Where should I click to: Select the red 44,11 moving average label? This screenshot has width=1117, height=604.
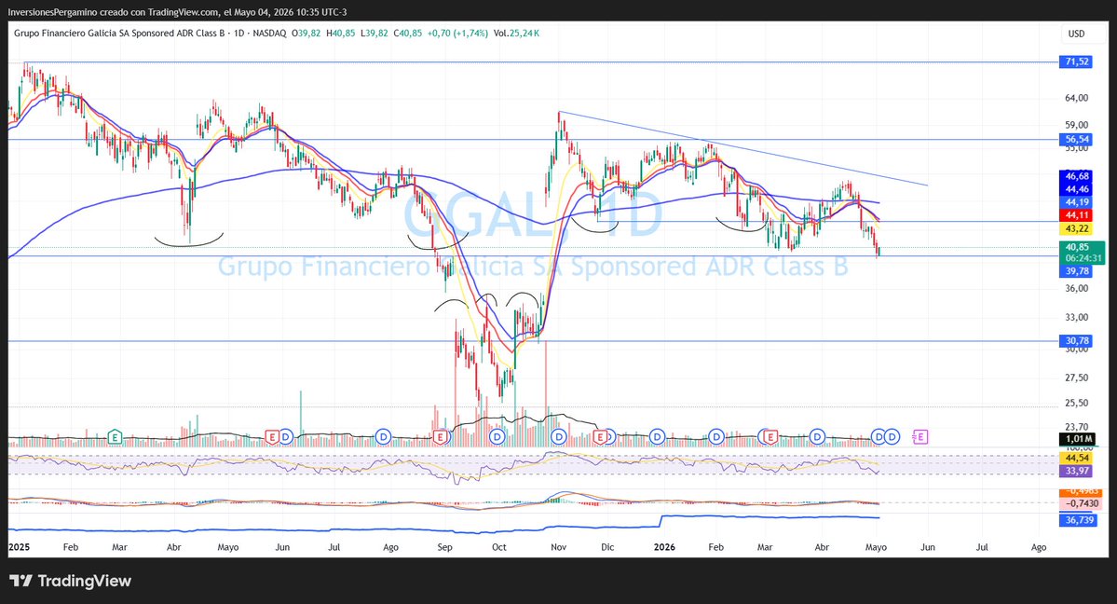(1076, 215)
